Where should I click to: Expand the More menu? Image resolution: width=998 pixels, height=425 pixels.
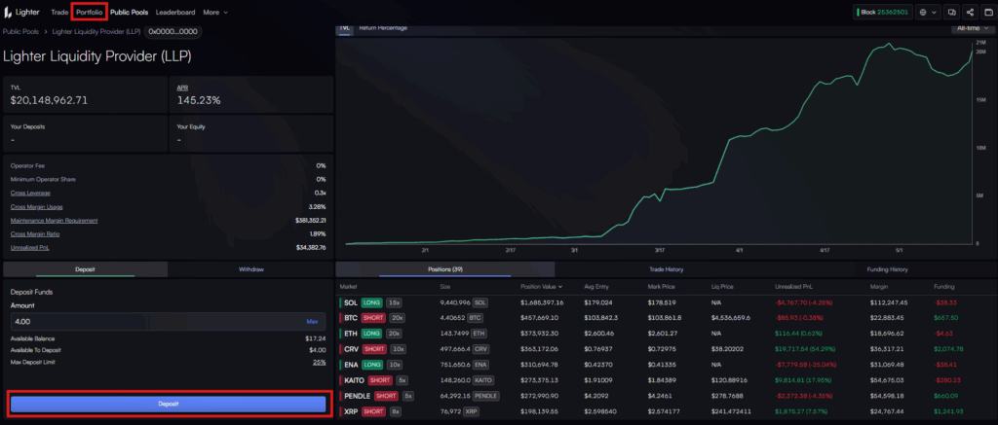(215, 12)
